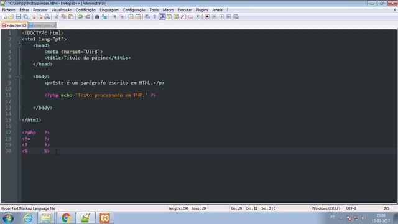This screenshot has width=398, height=224.
Task: Switch to the index1.php tab
Action: click(x=42, y=26)
